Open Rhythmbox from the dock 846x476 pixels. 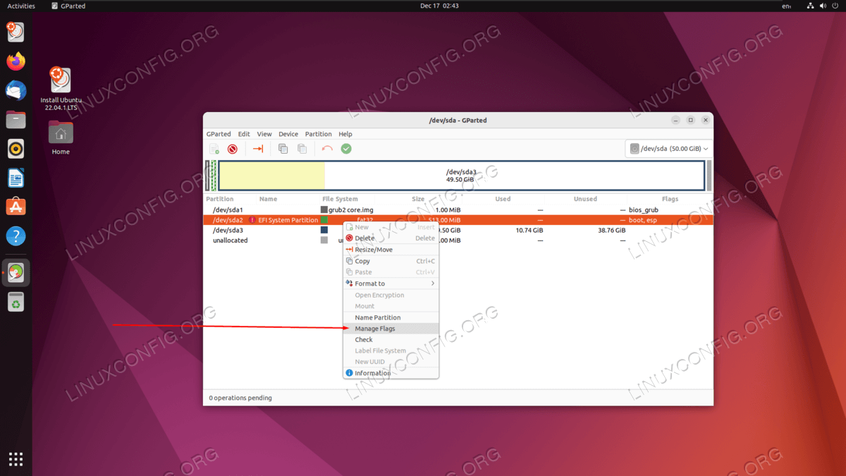(x=16, y=149)
